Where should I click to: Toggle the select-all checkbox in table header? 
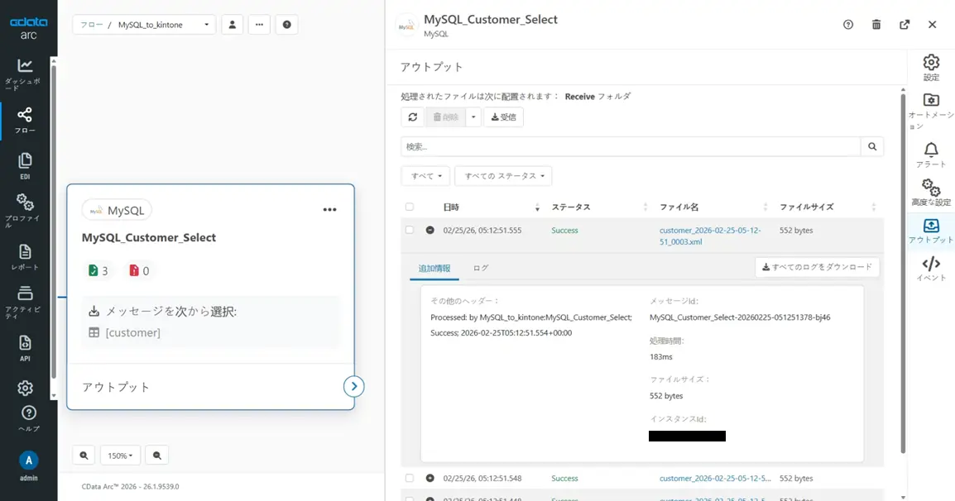tap(410, 208)
